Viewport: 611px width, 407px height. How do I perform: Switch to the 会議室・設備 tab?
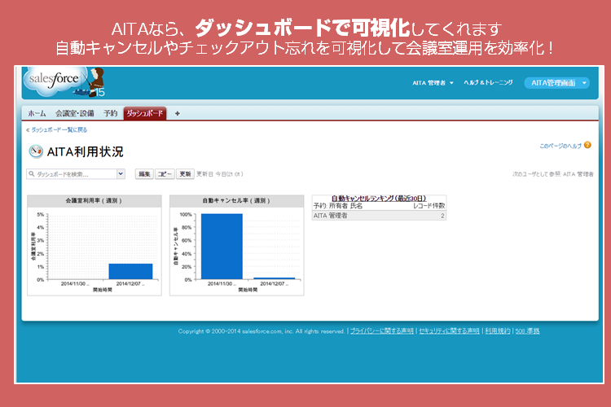74,113
